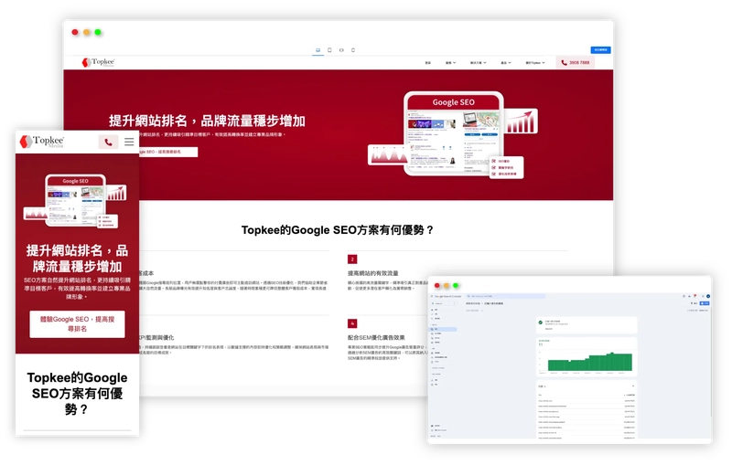Click the green check status icon

coord(541,322)
